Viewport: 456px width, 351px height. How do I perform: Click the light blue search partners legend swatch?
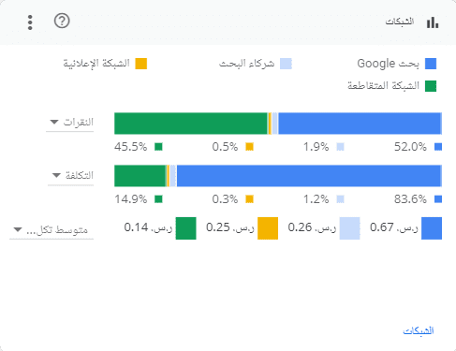click(286, 64)
